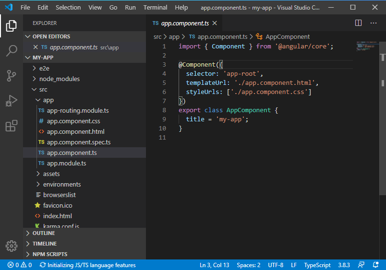Image resolution: width=386 pixels, height=270 pixels.
Task: Close app.component.ts in Open Editors list
Action: pyautogui.click(x=36, y=47)
